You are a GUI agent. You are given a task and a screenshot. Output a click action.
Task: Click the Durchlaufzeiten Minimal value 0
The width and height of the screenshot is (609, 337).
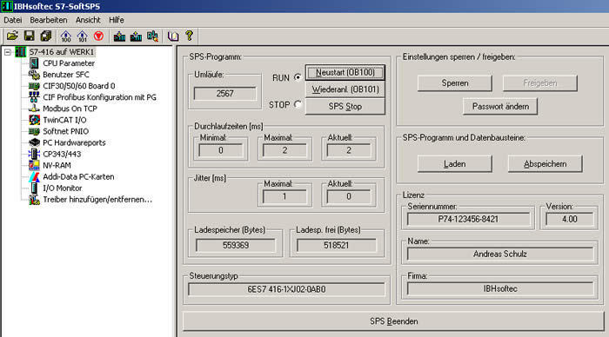(x=221, y=150)
